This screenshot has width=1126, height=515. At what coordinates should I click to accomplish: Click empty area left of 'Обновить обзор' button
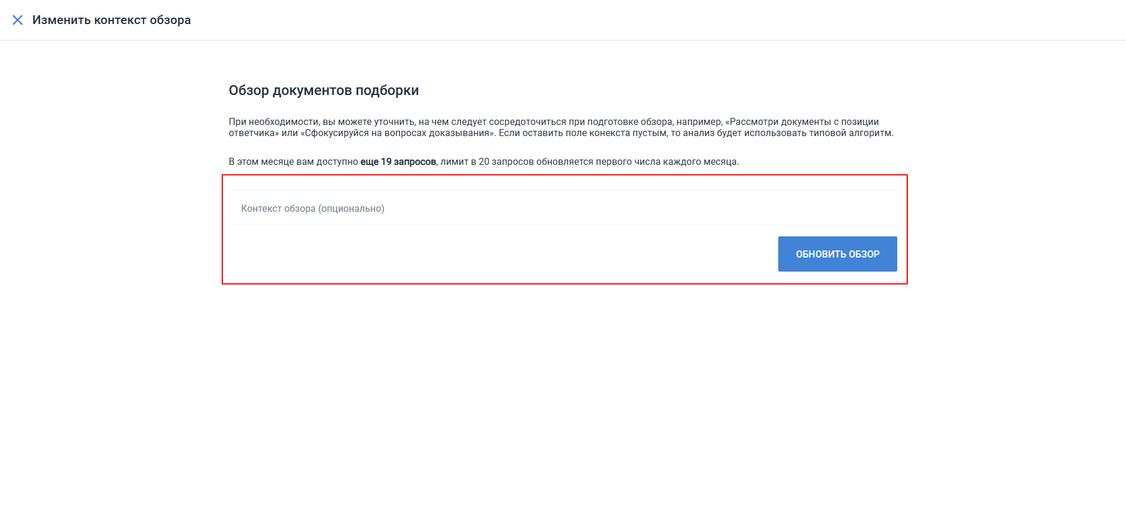point(498,254)
